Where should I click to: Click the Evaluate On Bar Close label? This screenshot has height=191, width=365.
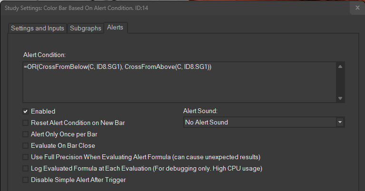pos(63,146)
